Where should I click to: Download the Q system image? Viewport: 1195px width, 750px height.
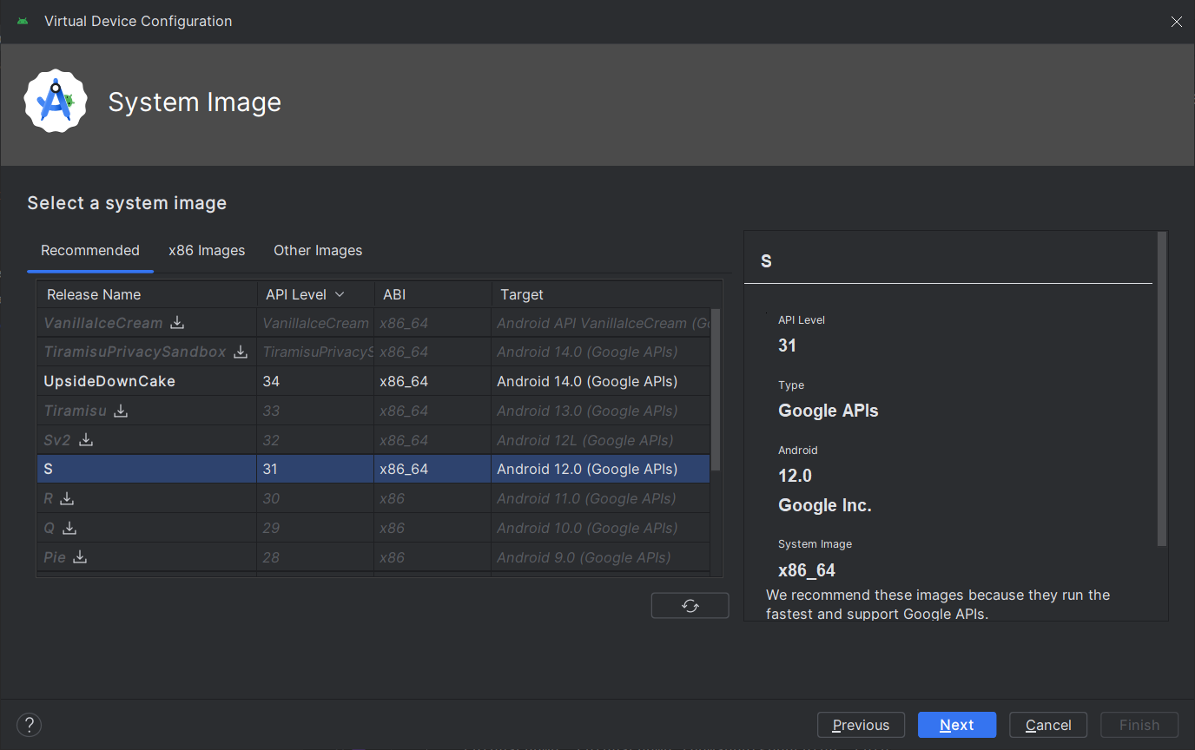tap(69, 528)
